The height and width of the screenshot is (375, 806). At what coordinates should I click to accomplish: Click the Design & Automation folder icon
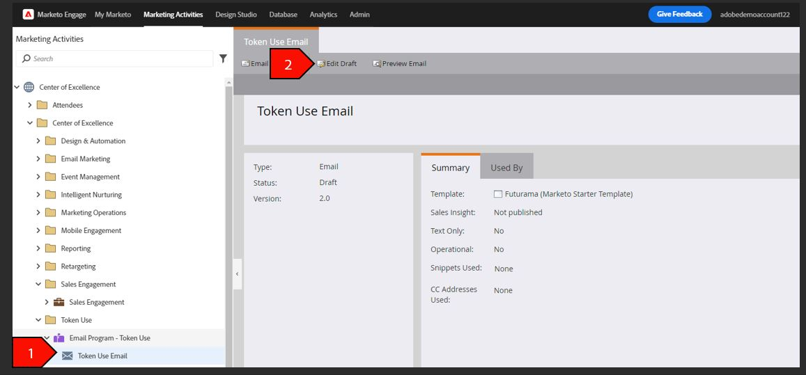[x=50, y=141]
